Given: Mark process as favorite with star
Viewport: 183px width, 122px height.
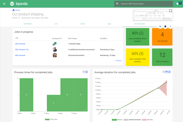Looking at the screenshot, I should point(160,26).
